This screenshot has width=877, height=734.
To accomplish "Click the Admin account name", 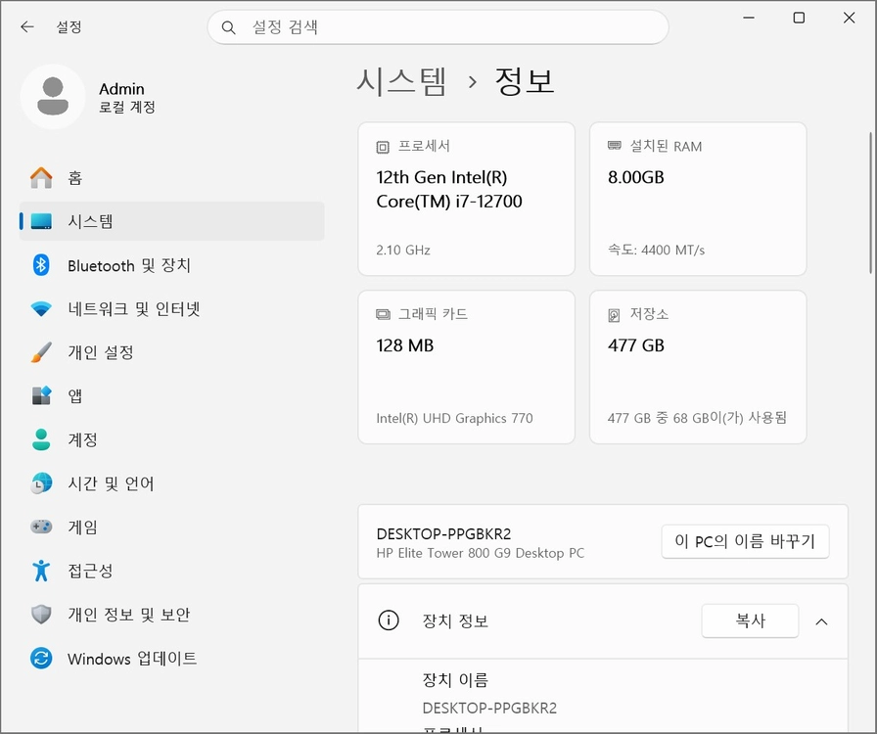I will coord(121,89).
